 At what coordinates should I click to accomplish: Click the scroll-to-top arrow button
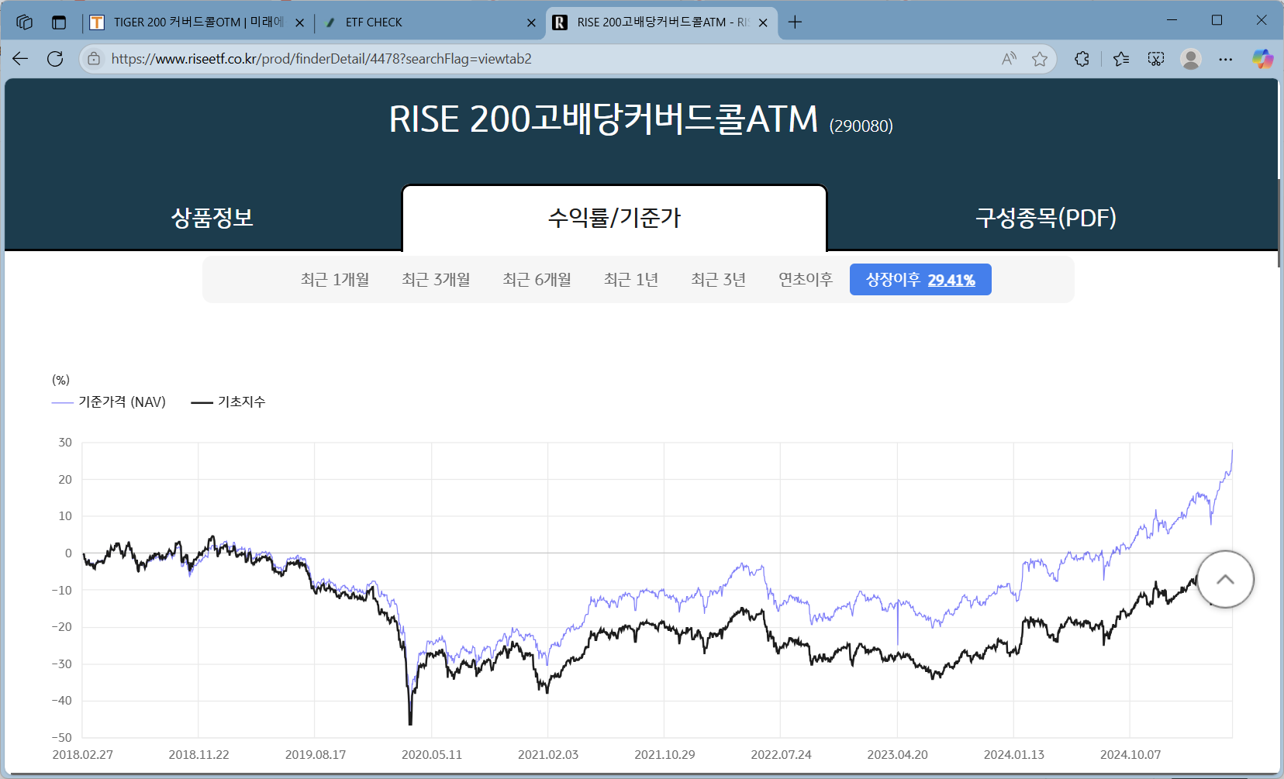tap(1225, 579)
